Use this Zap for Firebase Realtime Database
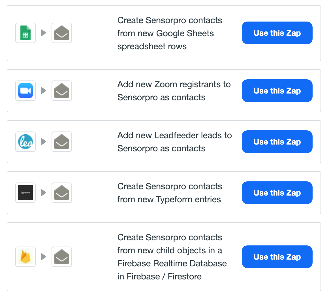Viewport: 329px width, 297px height. pos(277,257)
